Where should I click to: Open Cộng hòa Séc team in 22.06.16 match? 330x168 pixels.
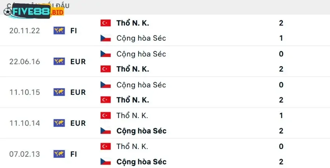[x=141, y=54]
